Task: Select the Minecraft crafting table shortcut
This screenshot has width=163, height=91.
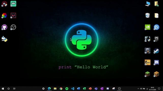Action: tap(157, 74)
